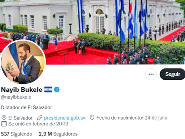
Task: Click the @nayibbukele handle text
Action: [x=16, y=97]
